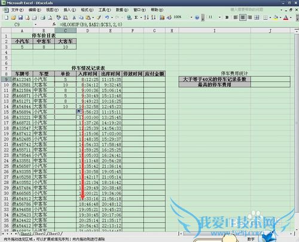Open the Data menu (数据)

tap(122, 10)
